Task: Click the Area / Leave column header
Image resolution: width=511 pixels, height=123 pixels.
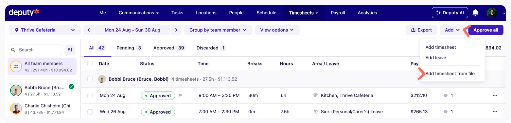Action: (x=326, y=64)
